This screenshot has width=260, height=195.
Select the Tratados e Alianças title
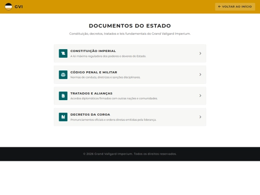click(x=91, y=93)
